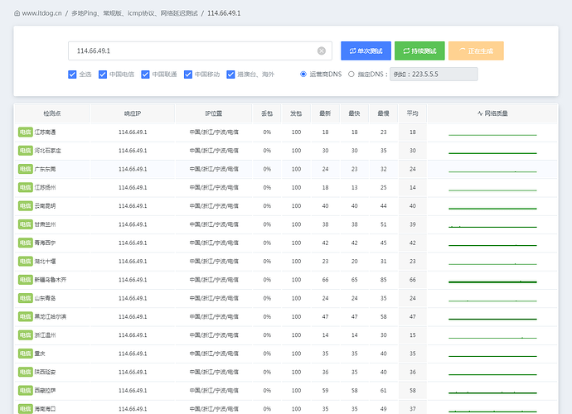Click the 电信 badge for 陕西西安

click(25, 372)
